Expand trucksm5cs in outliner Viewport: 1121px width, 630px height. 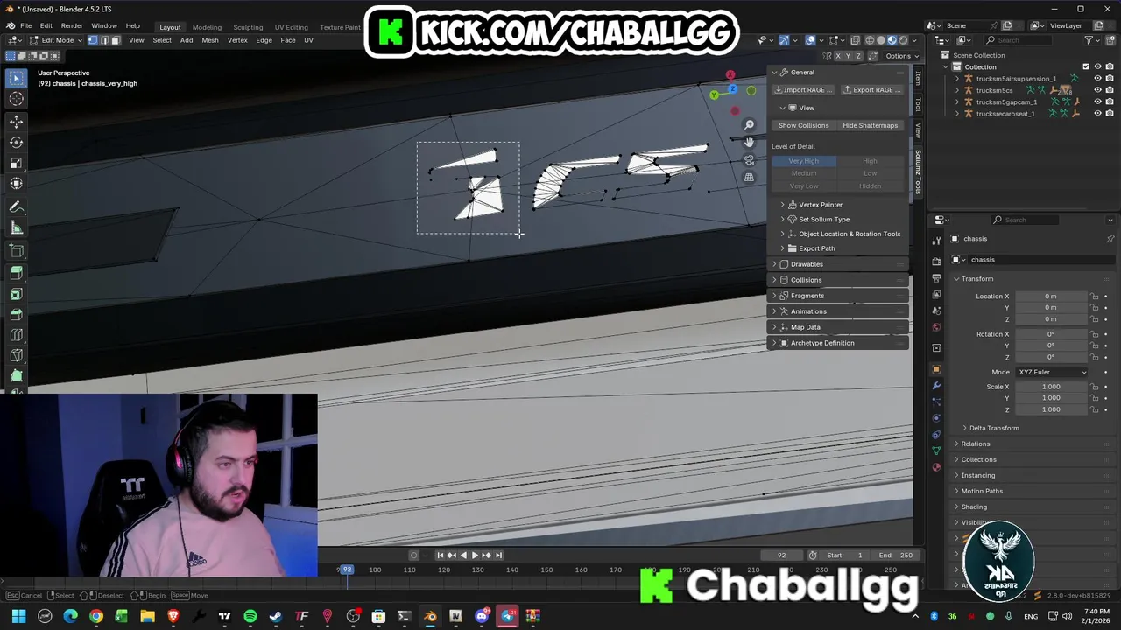(956, 90)
